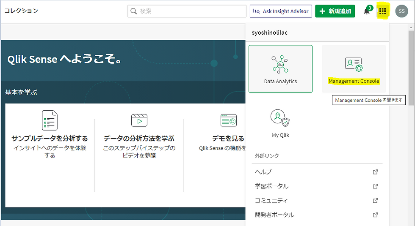Click the Data Analytics network icon
The height and width of the screenshot is (226, 415).
[x=280, y=64]
